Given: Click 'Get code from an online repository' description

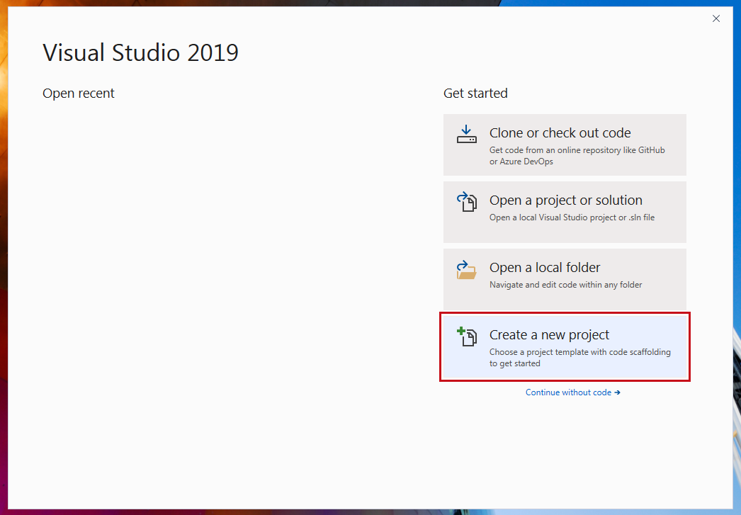Looking at the screenshot, I should pyautogui.click(x=577, y=155).
